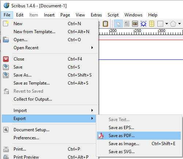Open the polygon tool dropdown arrow
This screenshot has height=159, width=183.
click(x=179, y=24)
